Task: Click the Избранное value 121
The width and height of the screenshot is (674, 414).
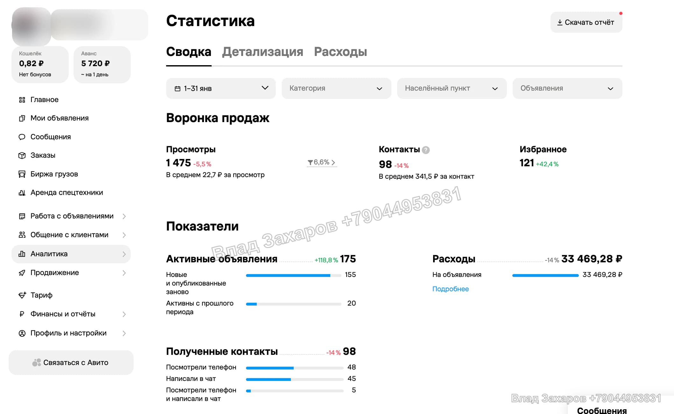Action: (x=527, y=163)
